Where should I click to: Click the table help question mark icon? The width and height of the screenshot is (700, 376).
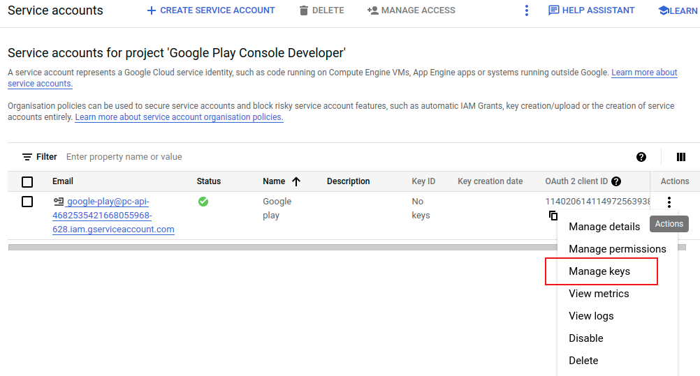point(641,157)
